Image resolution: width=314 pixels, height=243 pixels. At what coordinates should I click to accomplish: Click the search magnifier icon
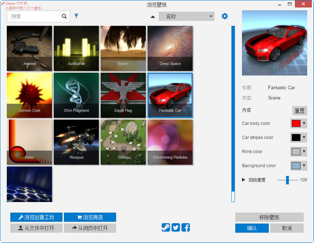pos(64,16)
